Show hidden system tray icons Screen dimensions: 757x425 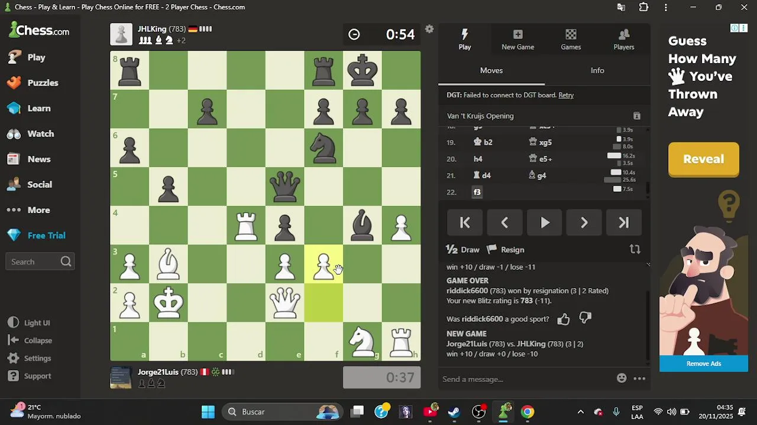pyautogui.click(x=581, y=411)
